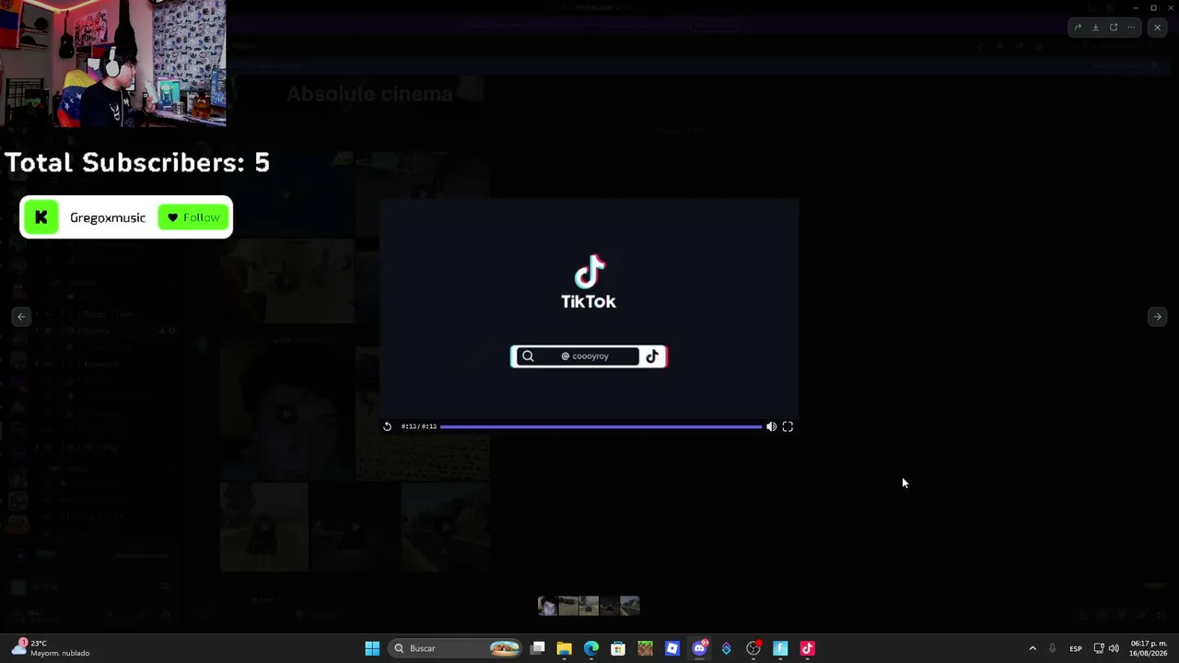Screen dimensions: 1179x663
Task: Follow Gregoxmusic on Kick
Action: tap(193, 217)
